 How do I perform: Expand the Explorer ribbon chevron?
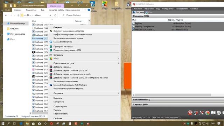click(85, 10)
